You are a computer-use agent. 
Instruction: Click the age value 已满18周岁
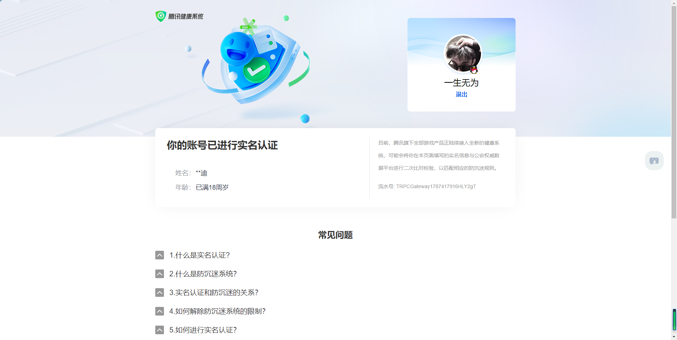click(x=212, y=187)
